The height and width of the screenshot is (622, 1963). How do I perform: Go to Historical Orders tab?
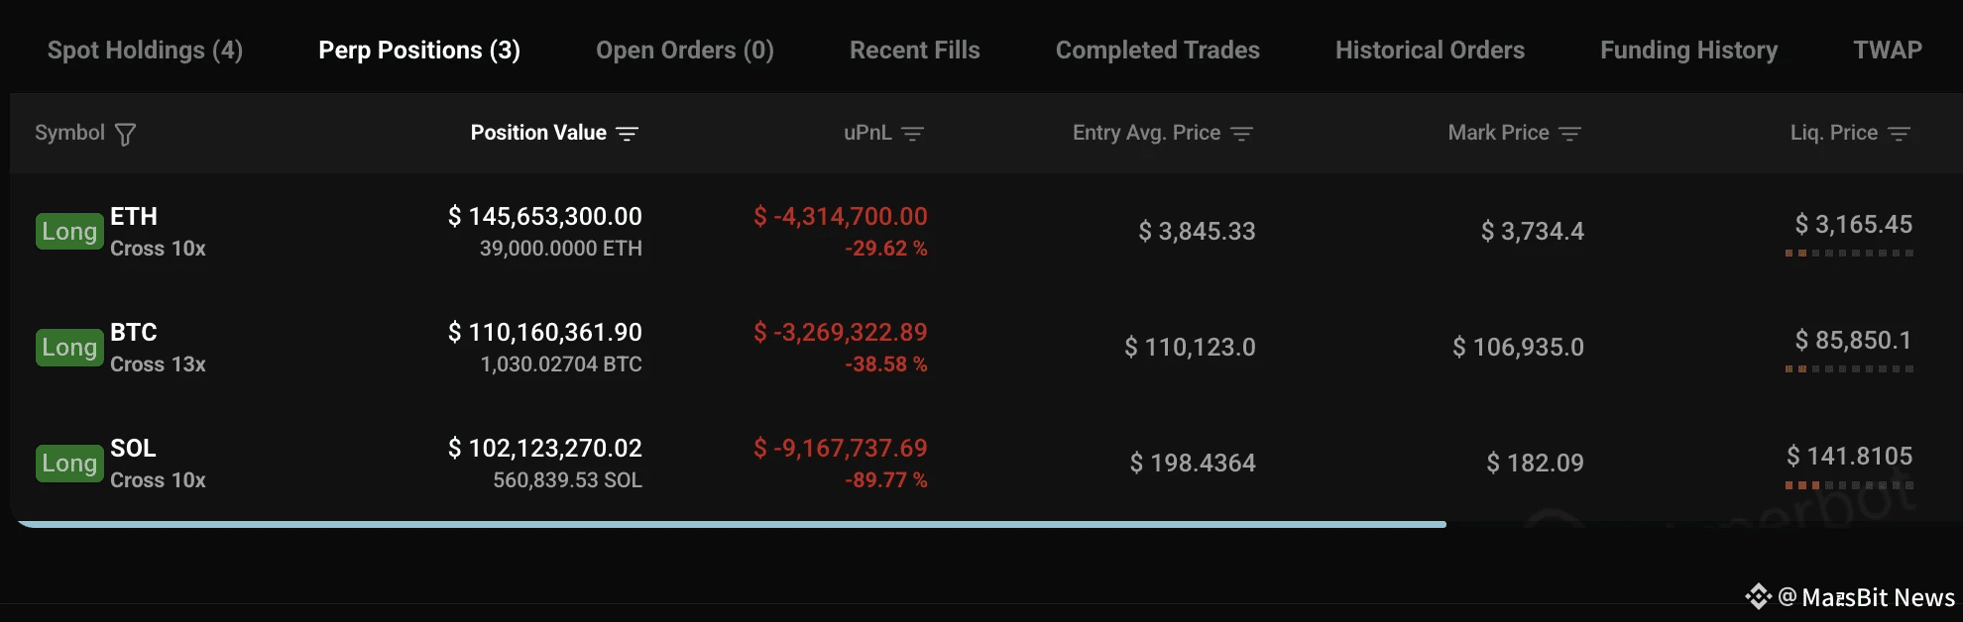pyautogui.click(x=1430, y=51)
